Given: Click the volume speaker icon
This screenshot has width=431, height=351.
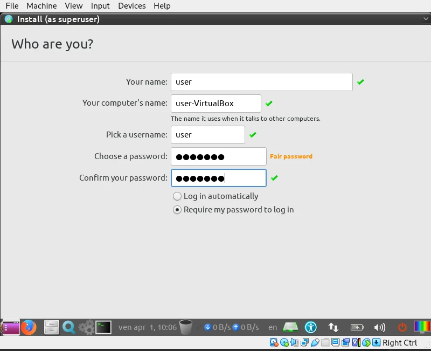Looking at the screenshot, I should tap(380, 327).
